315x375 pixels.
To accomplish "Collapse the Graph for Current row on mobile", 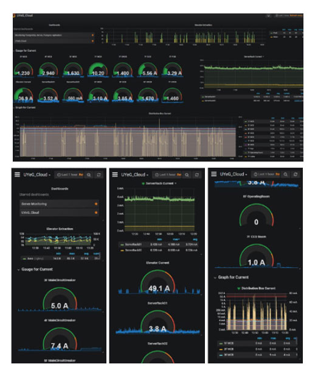I will point(231,277).
